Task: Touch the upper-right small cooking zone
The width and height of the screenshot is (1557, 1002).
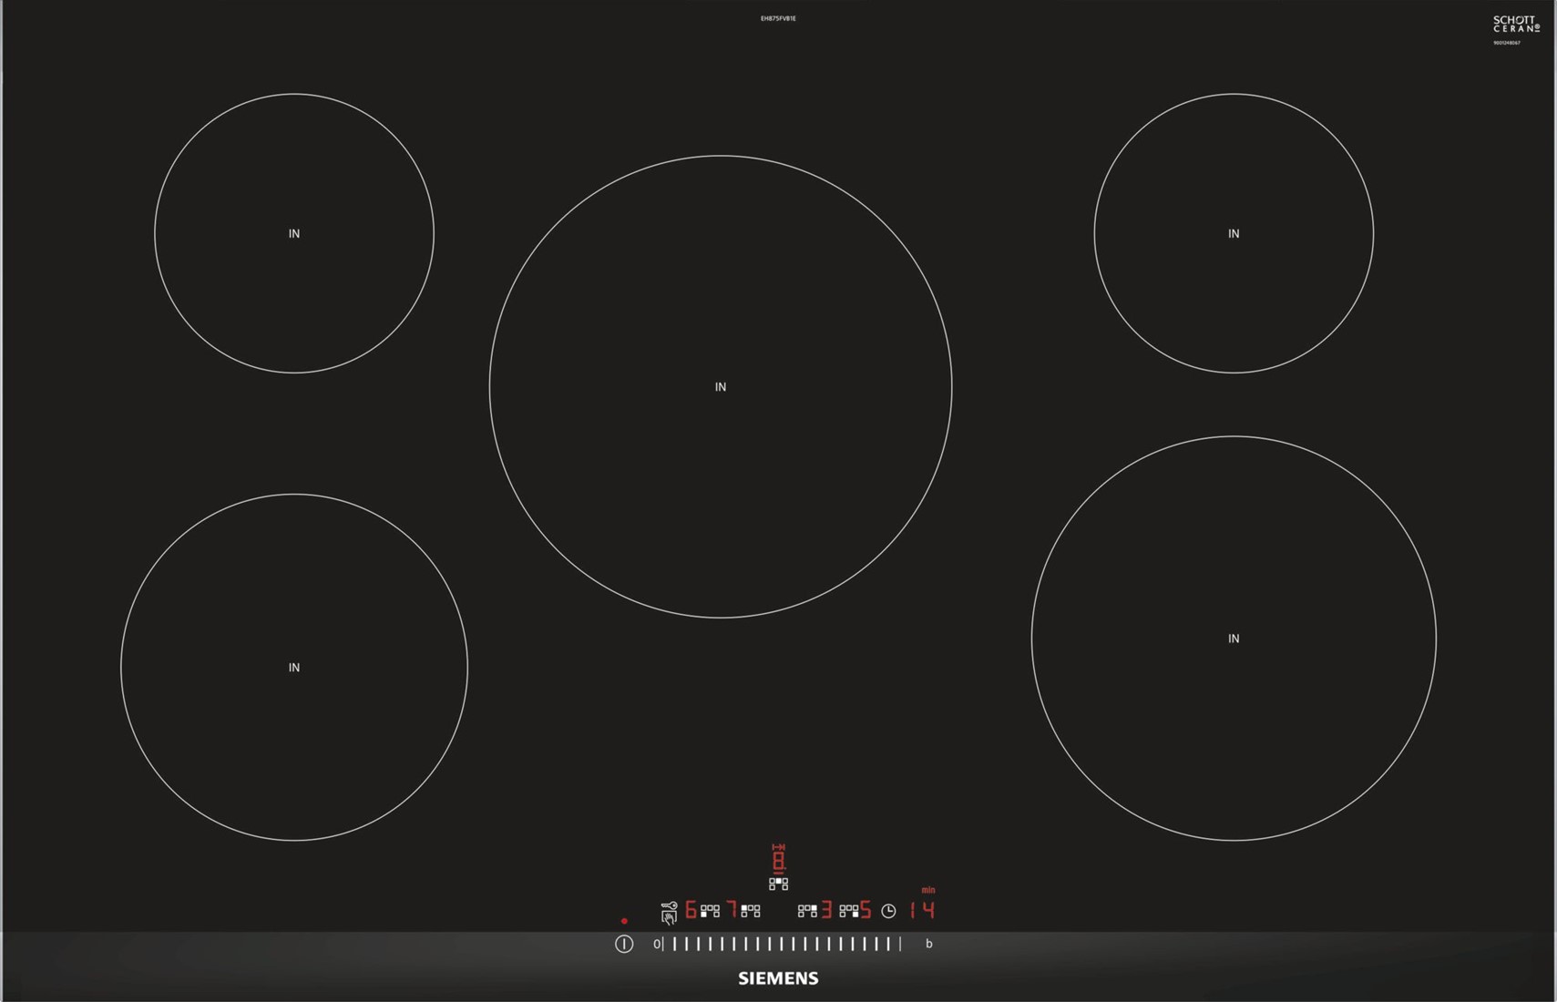Action: (x=1234, y=233)
